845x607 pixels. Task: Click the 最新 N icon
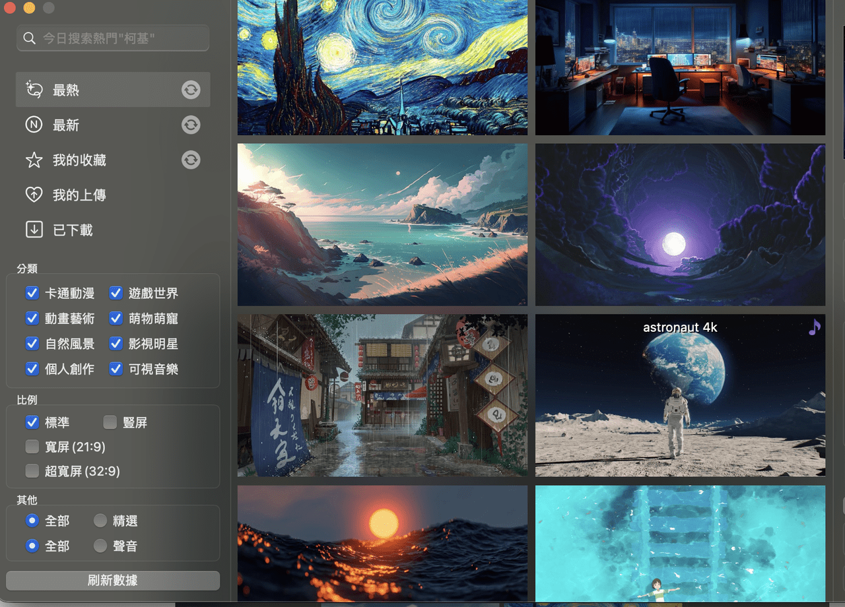pos(34,125)
